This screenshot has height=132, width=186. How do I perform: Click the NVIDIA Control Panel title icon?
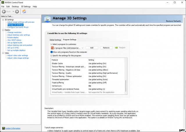click(x=3, y=2)
